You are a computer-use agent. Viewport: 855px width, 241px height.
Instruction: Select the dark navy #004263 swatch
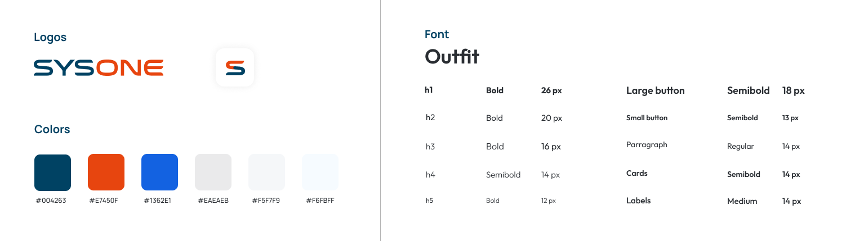52,172
